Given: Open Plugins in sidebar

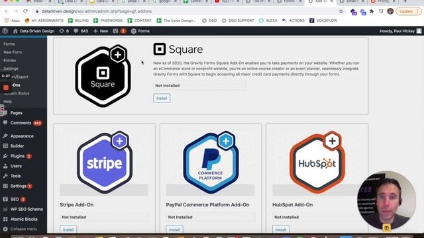Looking at the screenshot, I should pos(17,156).
